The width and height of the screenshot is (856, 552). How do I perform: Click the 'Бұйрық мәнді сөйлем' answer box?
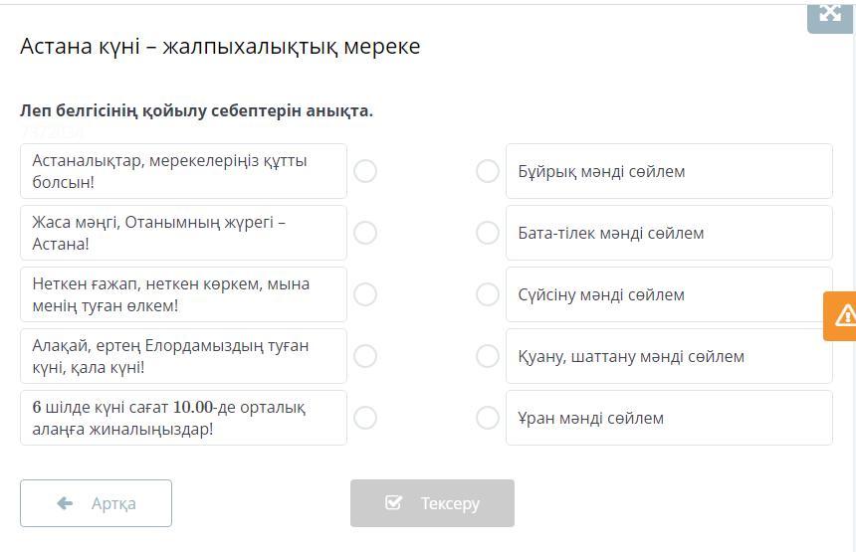tap(668, 171)
